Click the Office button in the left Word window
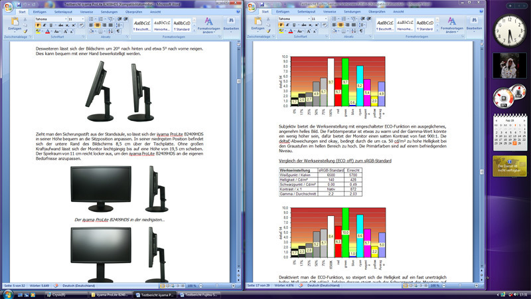The height and width of the screenshot is (299, 531). pyautogui.click(x=9, y=7)
